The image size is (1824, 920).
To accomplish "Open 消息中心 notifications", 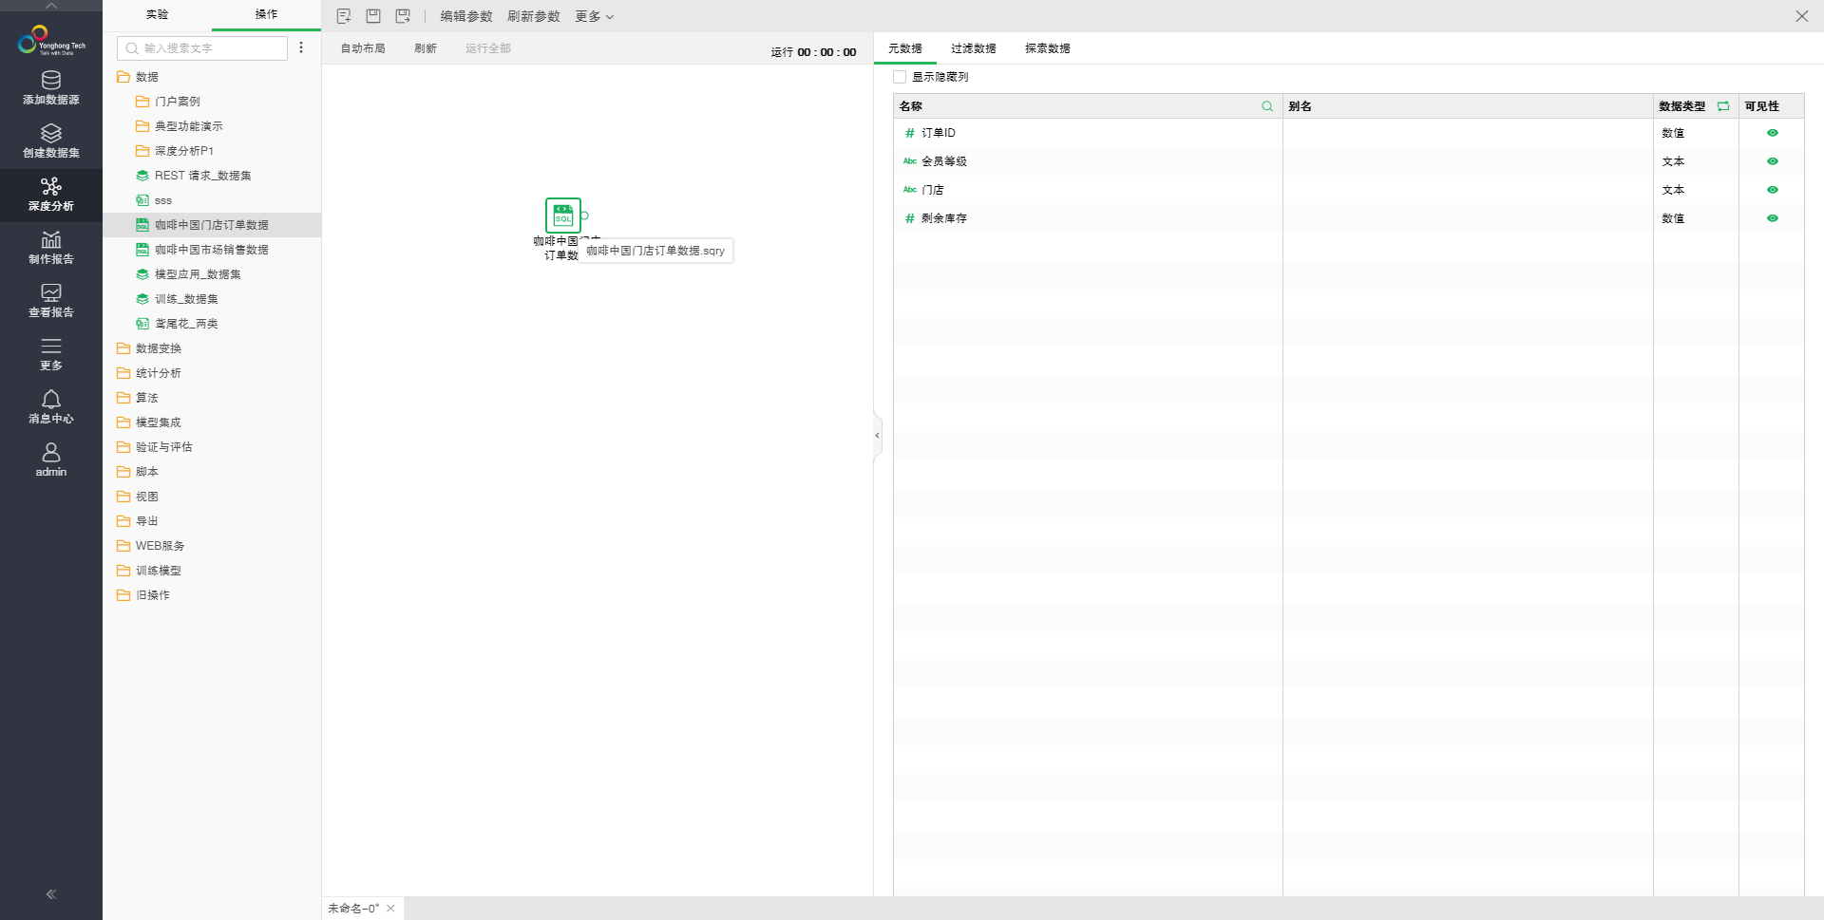I will 51,407.
